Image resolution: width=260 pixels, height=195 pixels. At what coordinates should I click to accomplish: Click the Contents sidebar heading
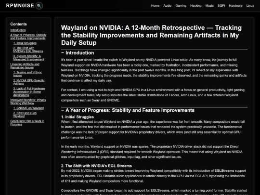click(x=18, y=24)
